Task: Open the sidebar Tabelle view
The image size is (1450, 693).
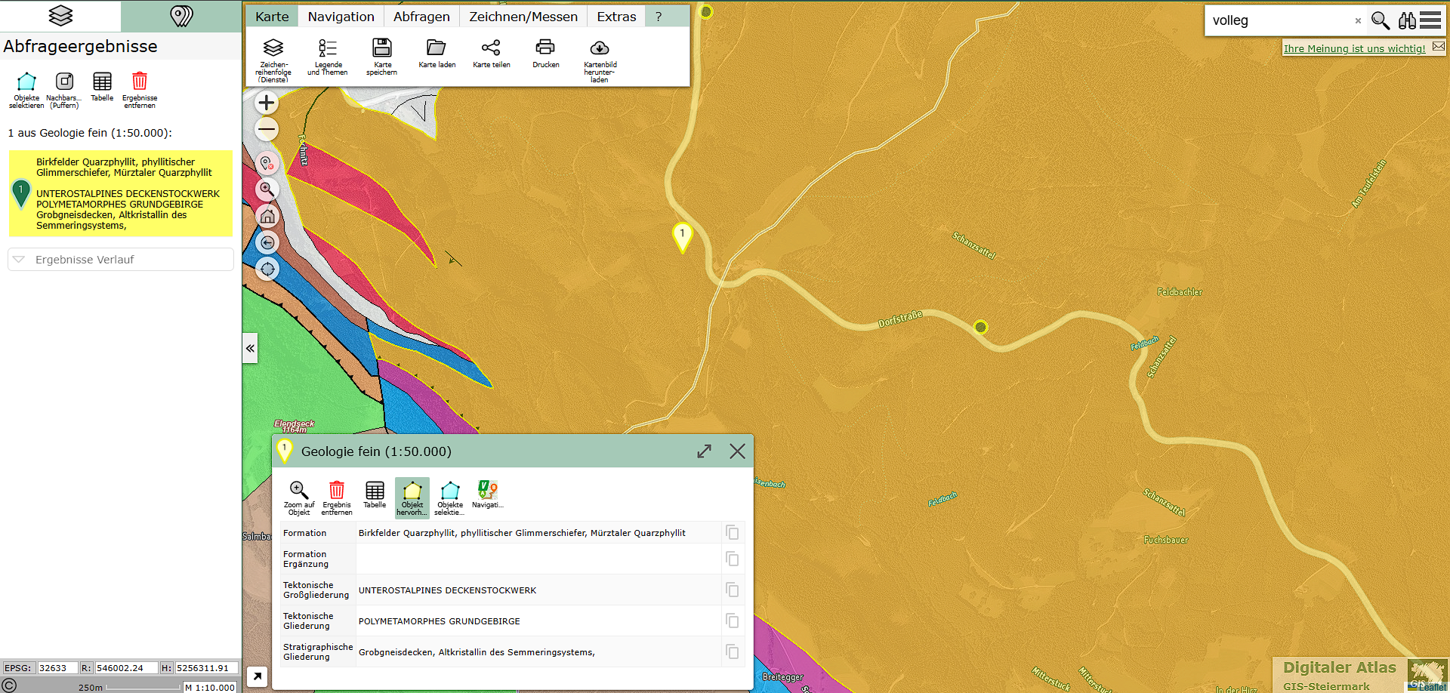Action: [x=102, y=88]
